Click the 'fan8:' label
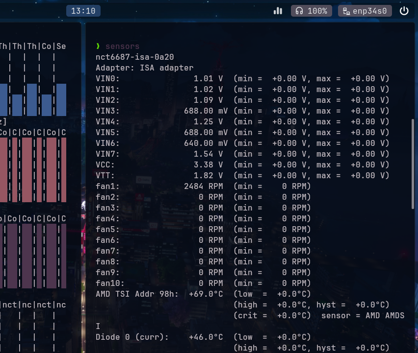Image resolution: width=418 pixels, height=353 pixels. (107, 262)
